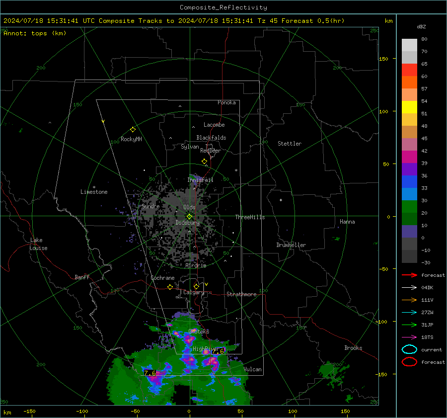This screenshot has height=418, width=447.
Task: Click the asterisk marker above Limestone
Action: 94,187
